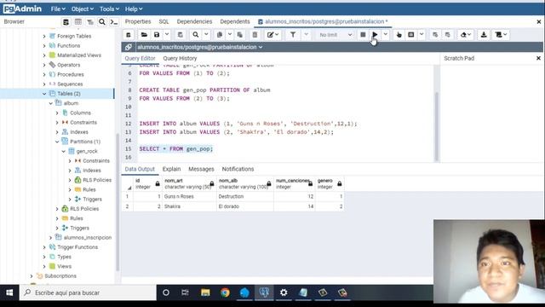Open the Dependencies tab
Image resolution: width=545 pixels, height=307 pixels.
pos(194,21)
